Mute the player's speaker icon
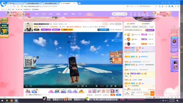The width and height of the screenshot is (183, 103). pyautogui.click(x=82, y=86)
